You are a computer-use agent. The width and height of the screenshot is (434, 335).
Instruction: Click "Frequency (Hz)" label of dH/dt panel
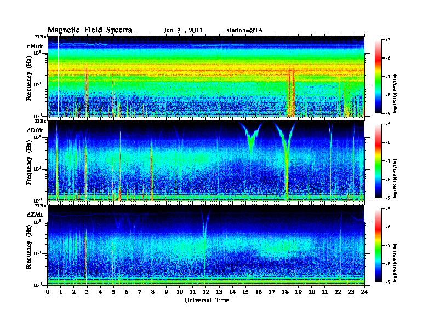pyautogui.click(x=29, y=78)
